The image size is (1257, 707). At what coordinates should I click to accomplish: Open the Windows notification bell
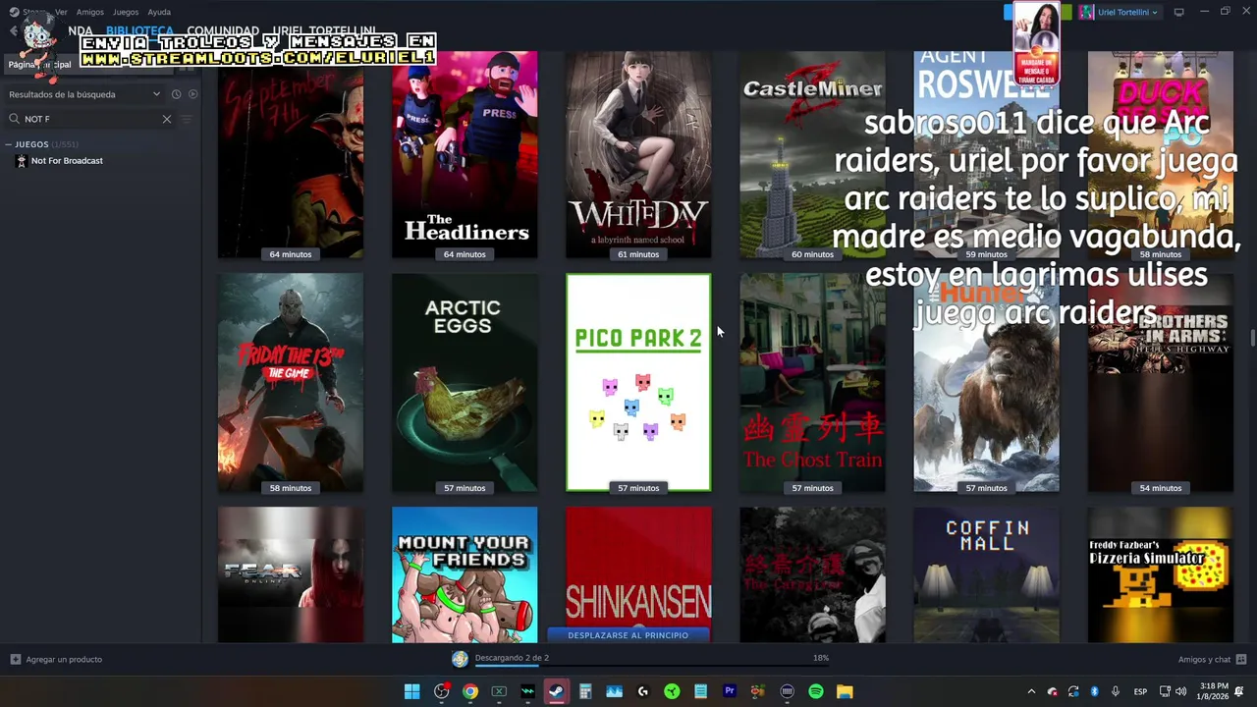[1239, 691]
